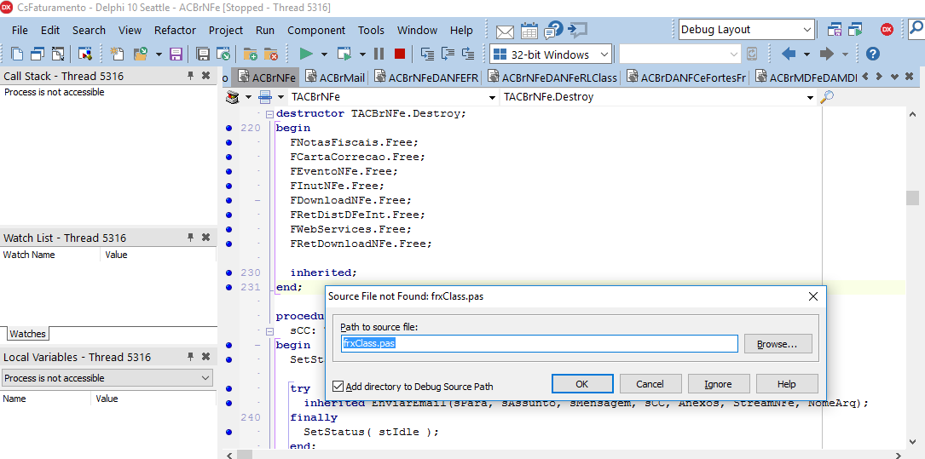925x459 pixels.
Task: Click the Open Project icon
Action: click(x=223, y=55)
